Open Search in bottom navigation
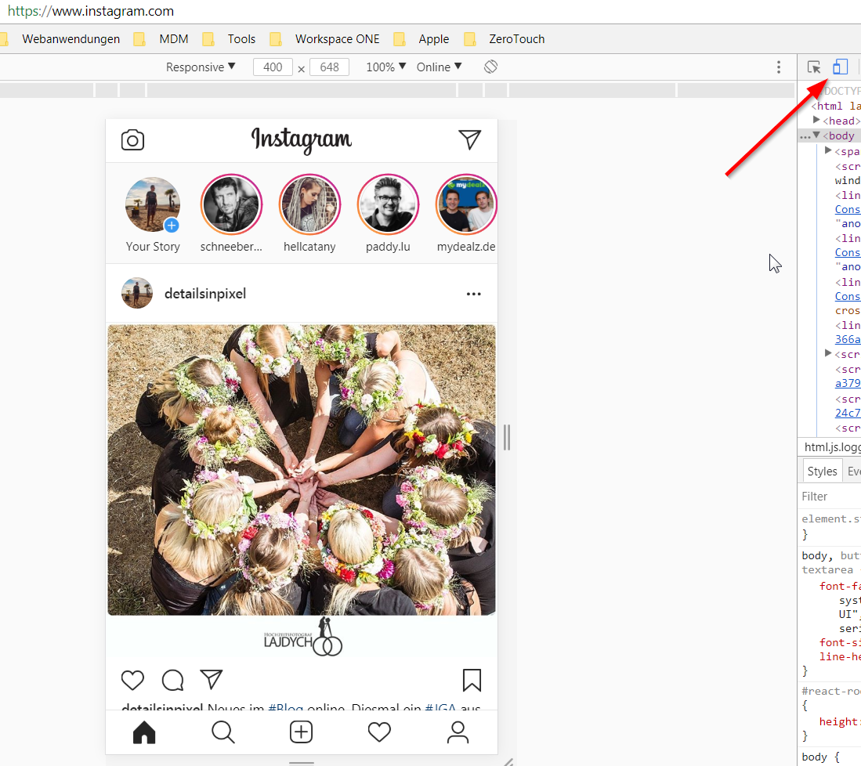The width and height of the screenshot is (861, 766). pyautogui.click(x=223, y=732)
